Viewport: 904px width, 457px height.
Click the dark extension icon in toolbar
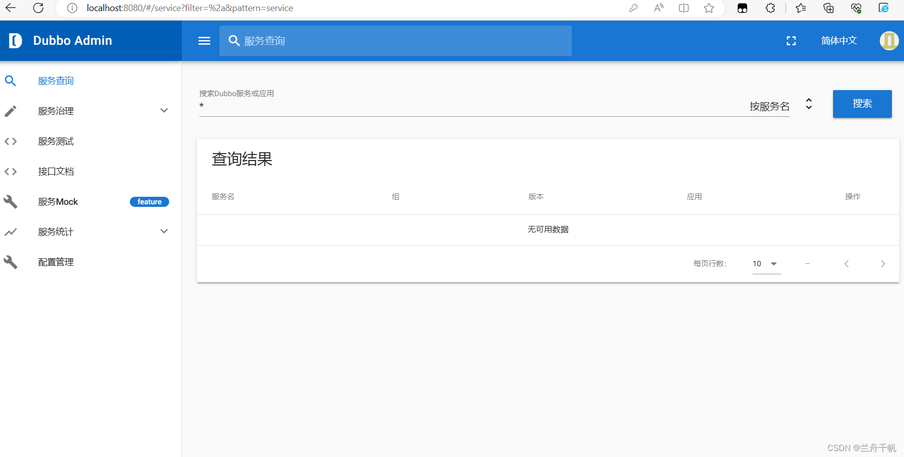click(x=742, y=8)
